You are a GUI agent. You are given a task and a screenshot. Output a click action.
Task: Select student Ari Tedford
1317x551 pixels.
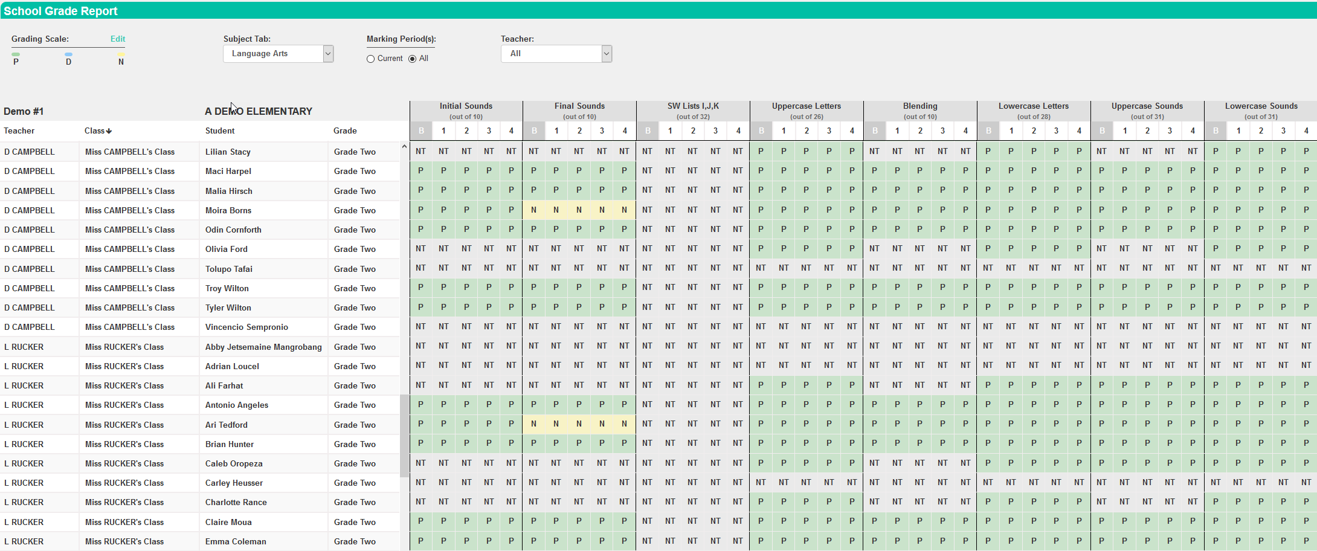click(x=227, y=425)
